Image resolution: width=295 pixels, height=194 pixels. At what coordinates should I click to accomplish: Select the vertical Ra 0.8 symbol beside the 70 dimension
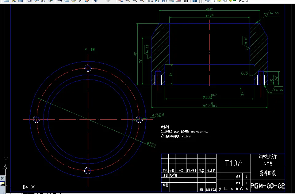point(148,51)
